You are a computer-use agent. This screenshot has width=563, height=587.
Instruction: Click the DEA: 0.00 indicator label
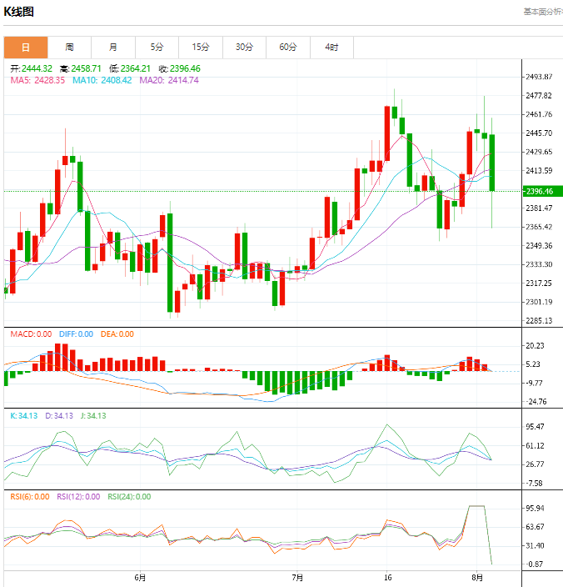117,334
